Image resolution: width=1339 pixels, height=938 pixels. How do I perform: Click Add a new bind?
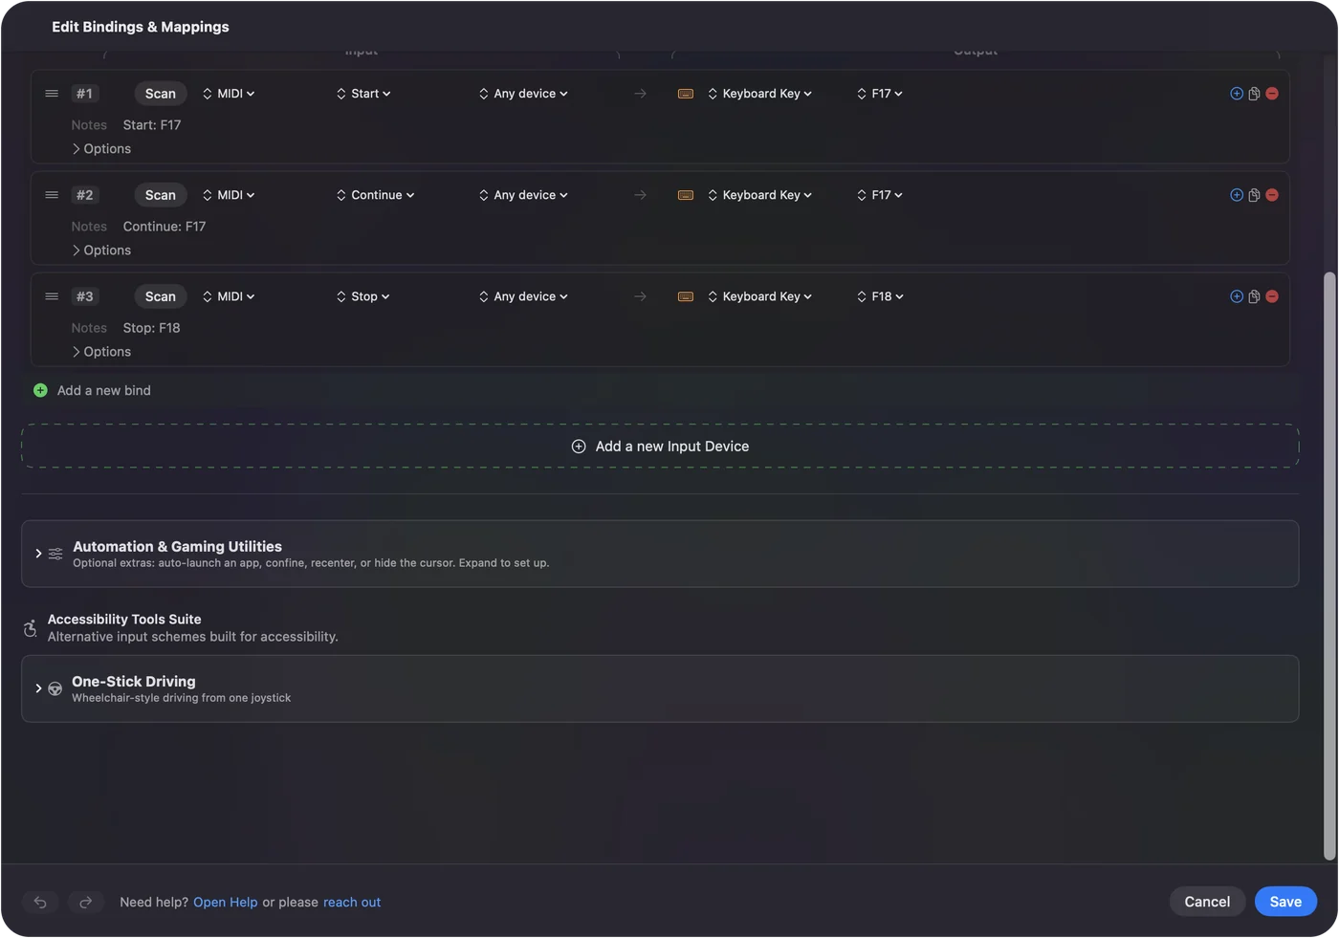point(93,390)
